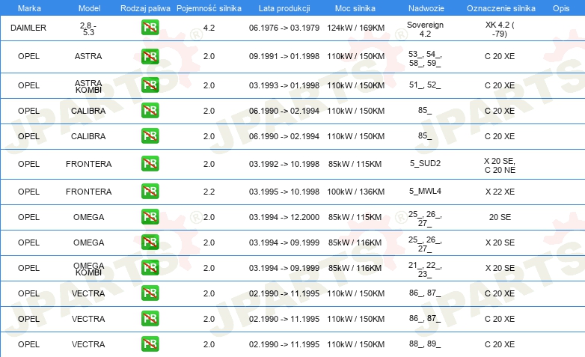Screen dimensions: 585x357
Task: Click engine capacity 2.2
Action: pos(209,192)
